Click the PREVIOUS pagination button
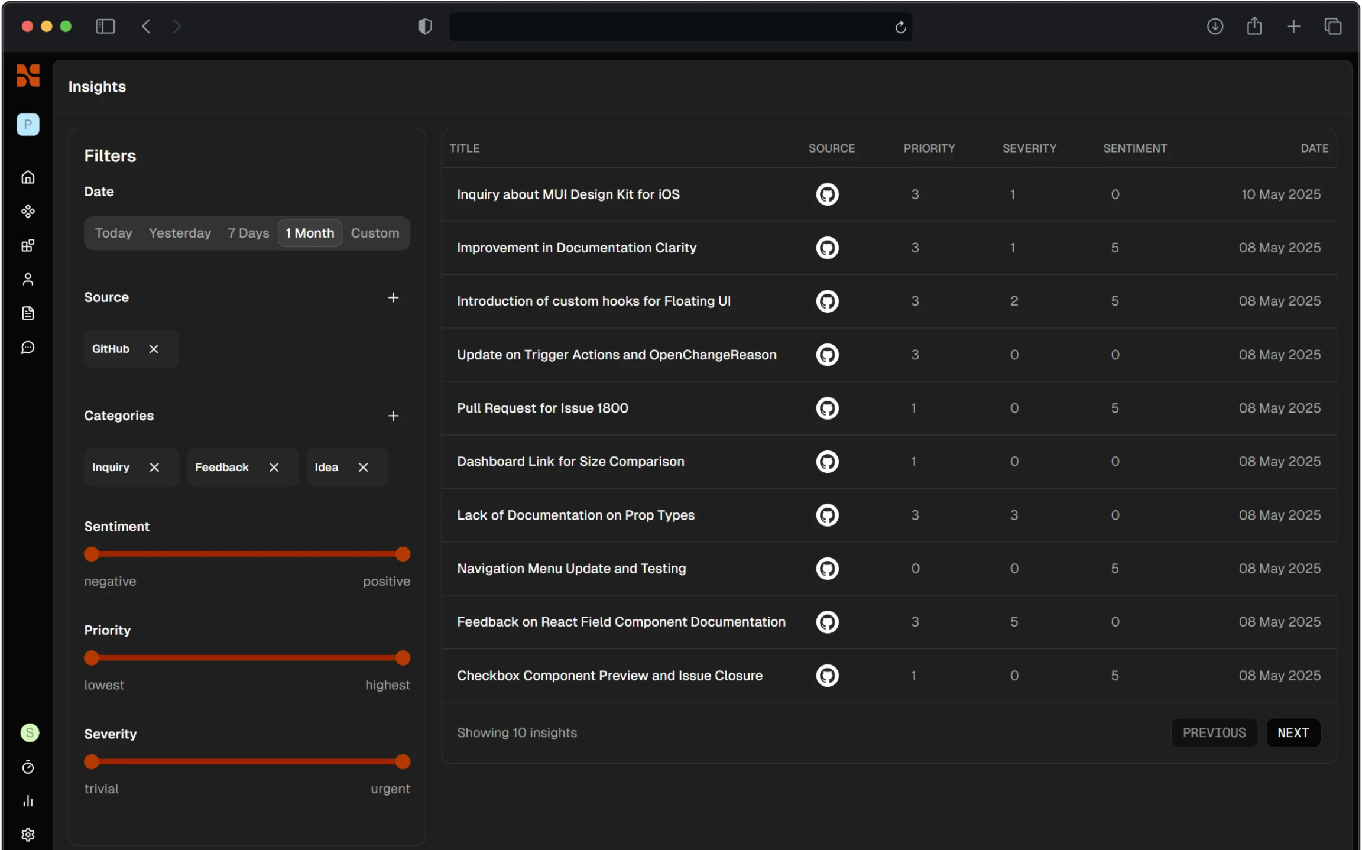 (1214, 732)
